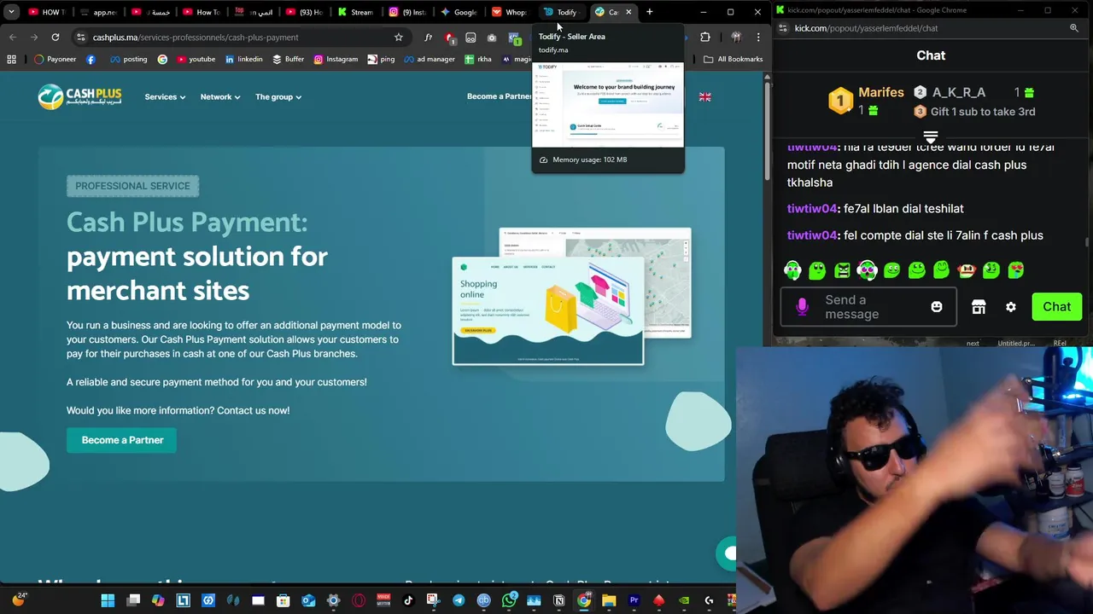This screenshot has width=1093, height=614.
Task: Open Kick chat settings gear
Action: (1011, 307)
